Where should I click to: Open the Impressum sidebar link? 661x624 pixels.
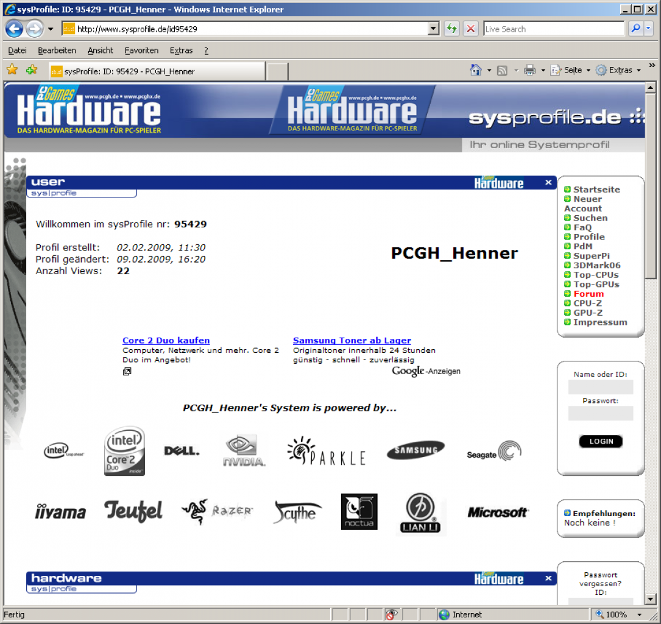tap(600, 322)
